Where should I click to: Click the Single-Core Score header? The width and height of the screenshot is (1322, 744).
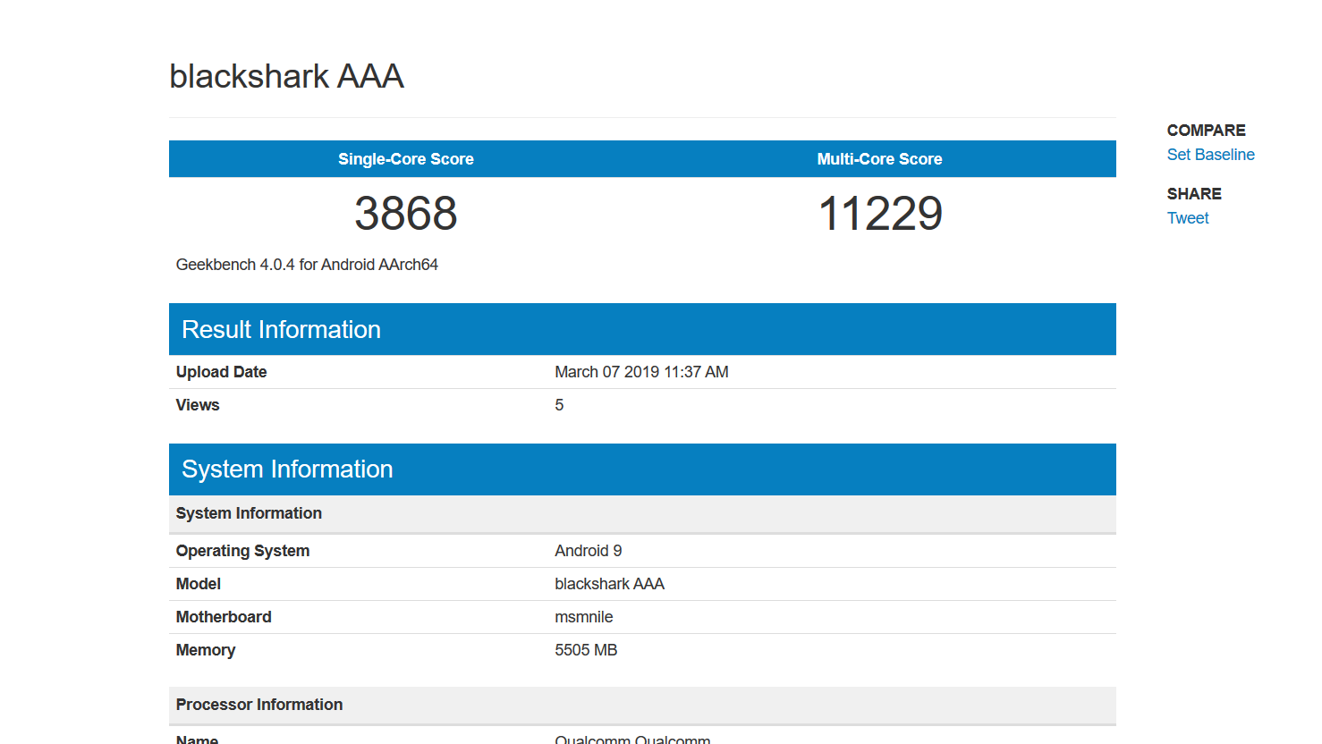click(406, 159)
